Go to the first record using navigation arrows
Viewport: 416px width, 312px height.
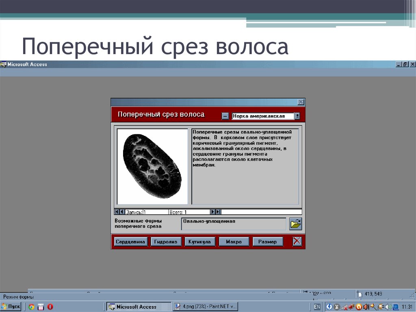pyautogui.click(x=116, y=211)
